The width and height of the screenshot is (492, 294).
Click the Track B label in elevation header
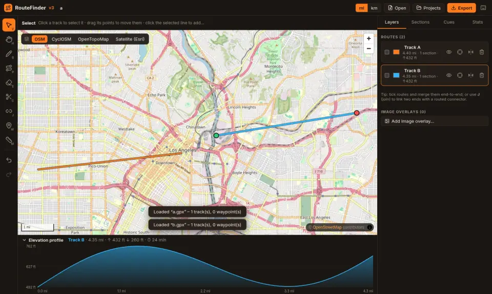click(x=76, y=240)
